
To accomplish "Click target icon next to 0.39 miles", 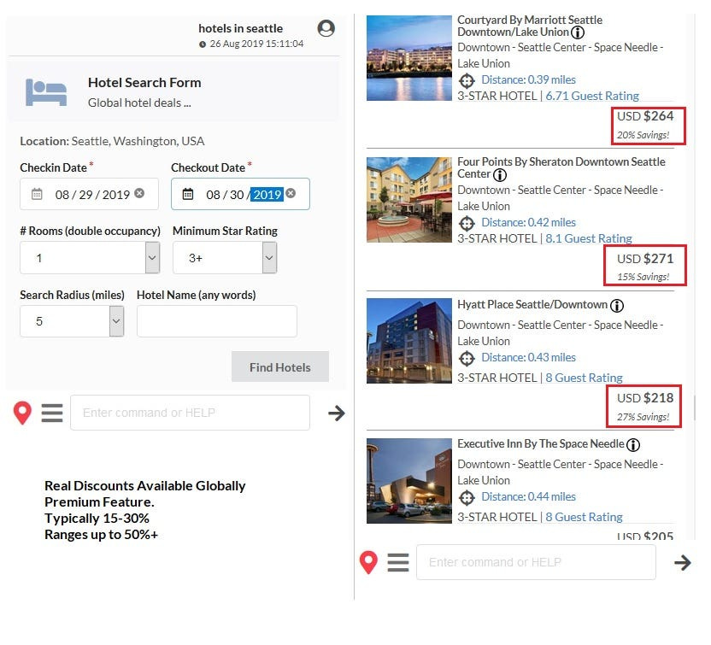I will (467, 81).
